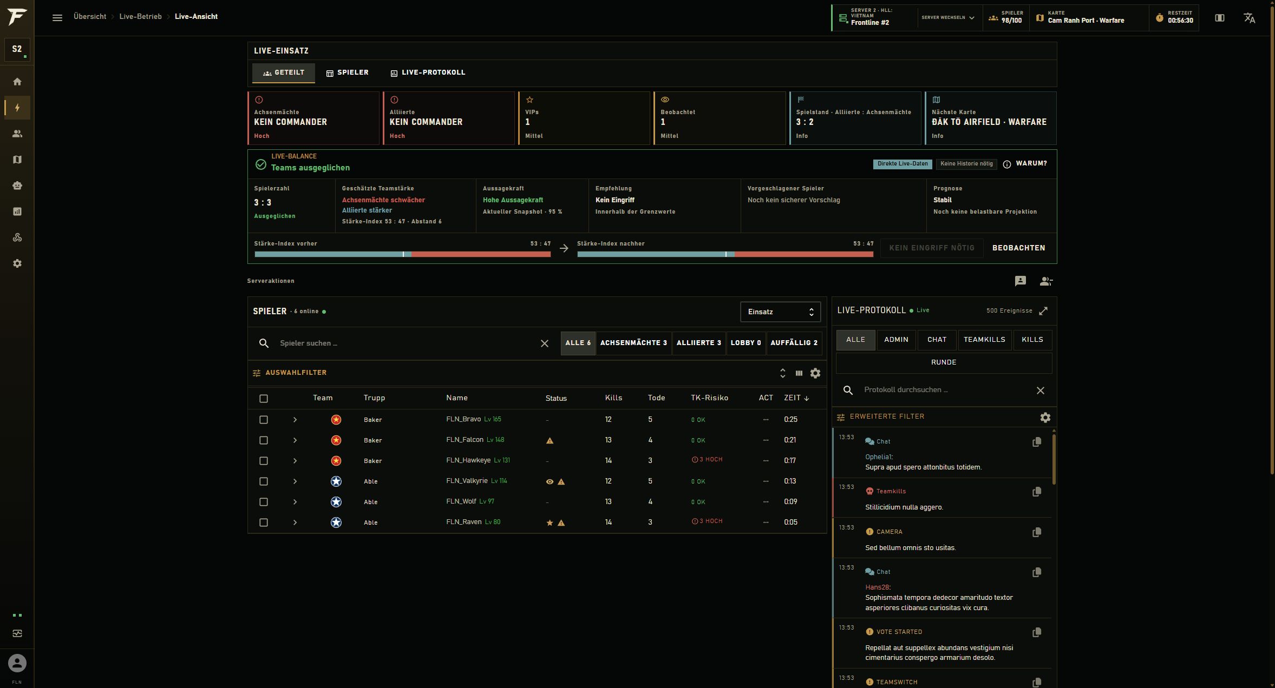Select the FLN_Hawkeye row checkbox
The image size is (1275, 688).
[264, 461]
